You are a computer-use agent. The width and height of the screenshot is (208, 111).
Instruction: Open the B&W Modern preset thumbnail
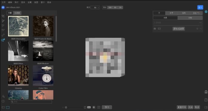[x=43, y=51]
